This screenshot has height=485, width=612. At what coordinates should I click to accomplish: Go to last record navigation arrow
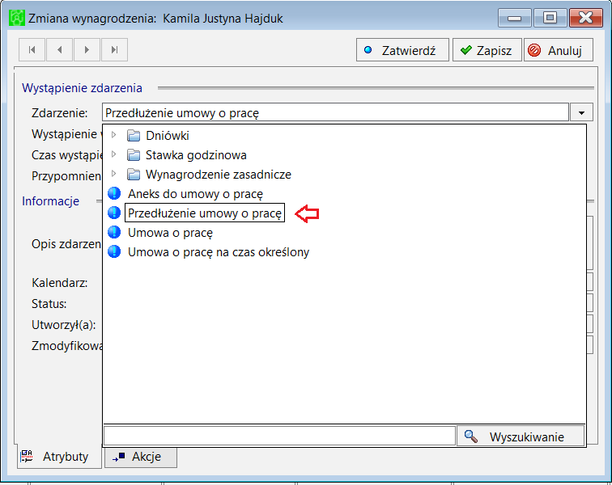114,50
